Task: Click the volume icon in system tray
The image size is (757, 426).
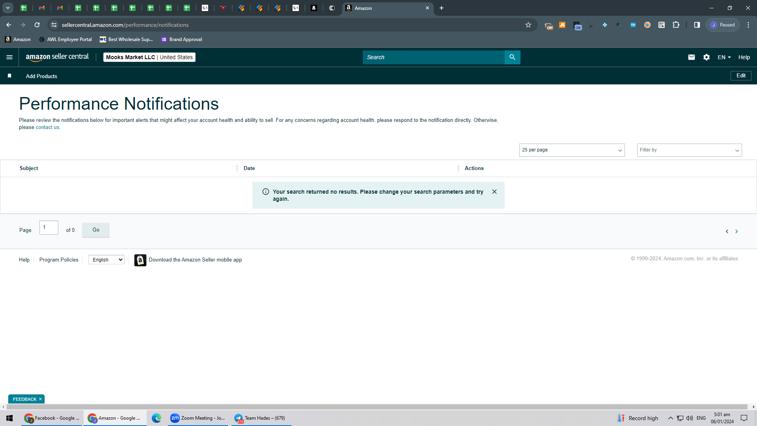Action: point(690,418)
